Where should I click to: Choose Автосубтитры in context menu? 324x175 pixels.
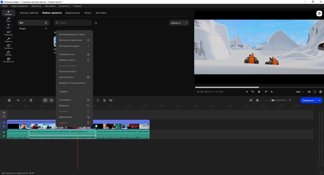tap(74, 77)
